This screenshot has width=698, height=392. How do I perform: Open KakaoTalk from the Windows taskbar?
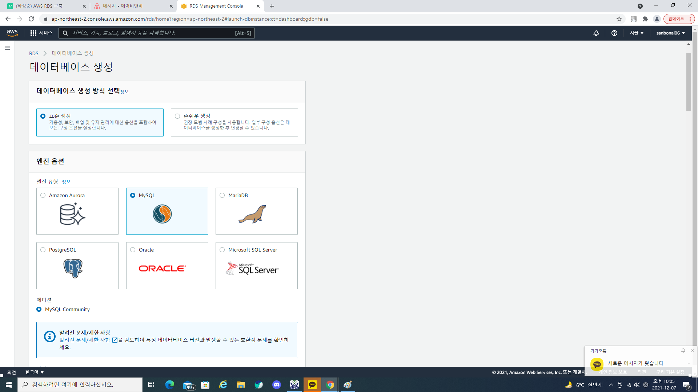tap(312, 385)
